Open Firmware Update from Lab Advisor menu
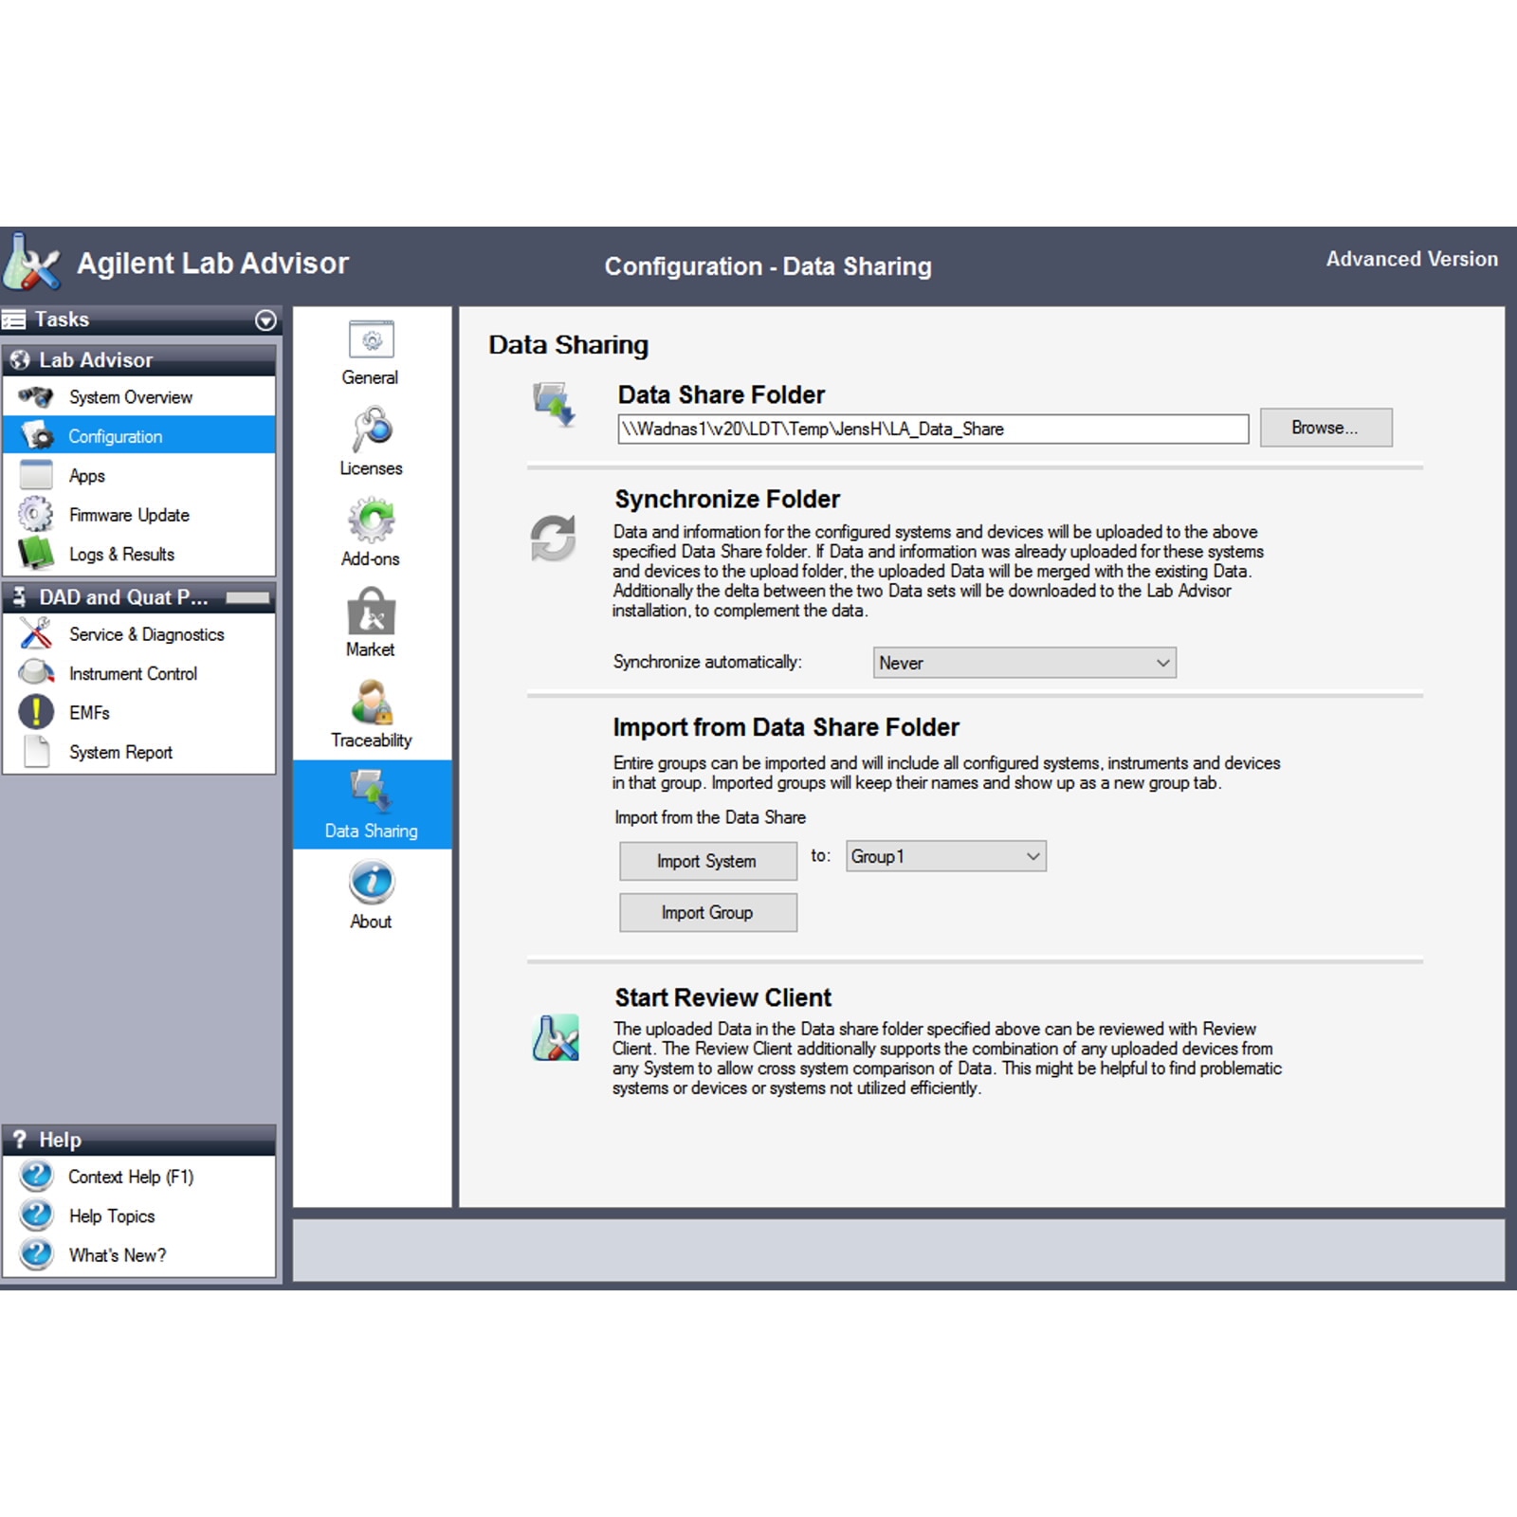This screenshot has width=1517, height=1517. coord(129,515)
